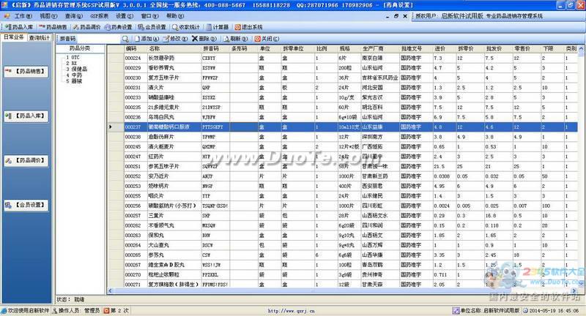Click the vertical scrollbar up arrow
This screenshot has width=586, height=316.
[581, 48]
